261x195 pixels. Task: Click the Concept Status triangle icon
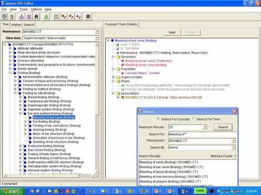click(123, 73)
